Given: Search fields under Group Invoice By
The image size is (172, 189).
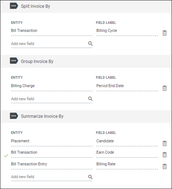Looking at the screenshot, I should click(x=90, y=99).
